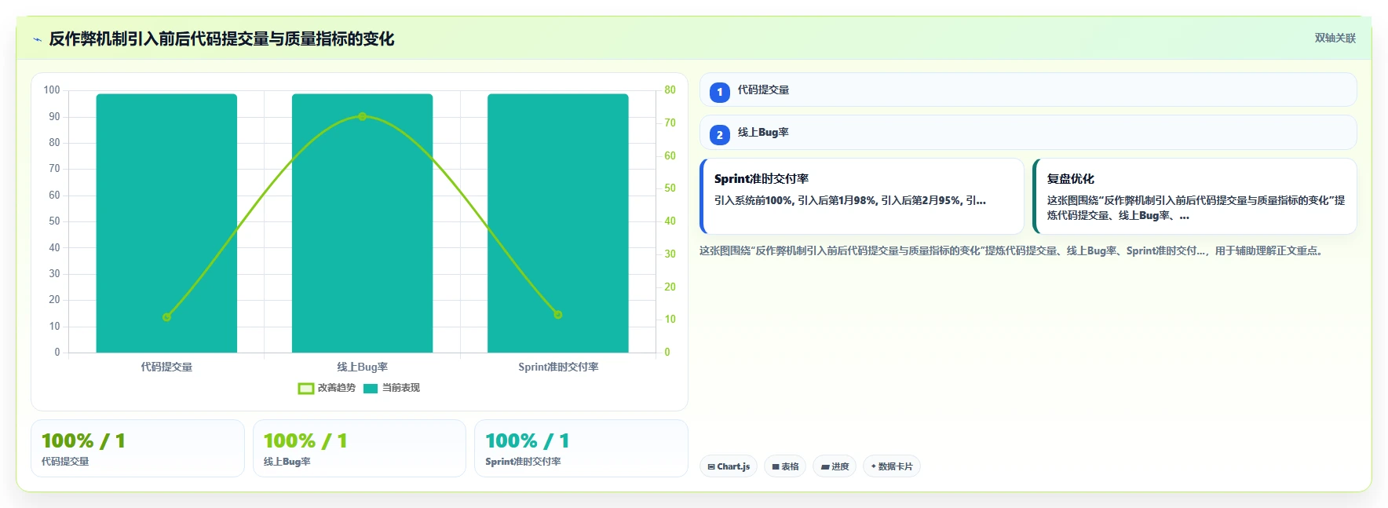Click the 100% / 1 Sprint准时交付率 stat card
The height and width of the screenshot is (508, 1388).
[581, 448]
